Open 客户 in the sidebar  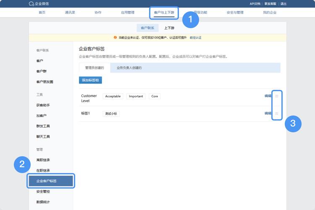39,60
